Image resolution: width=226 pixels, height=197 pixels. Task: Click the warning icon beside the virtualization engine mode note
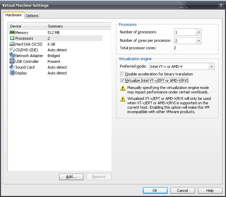123,88
